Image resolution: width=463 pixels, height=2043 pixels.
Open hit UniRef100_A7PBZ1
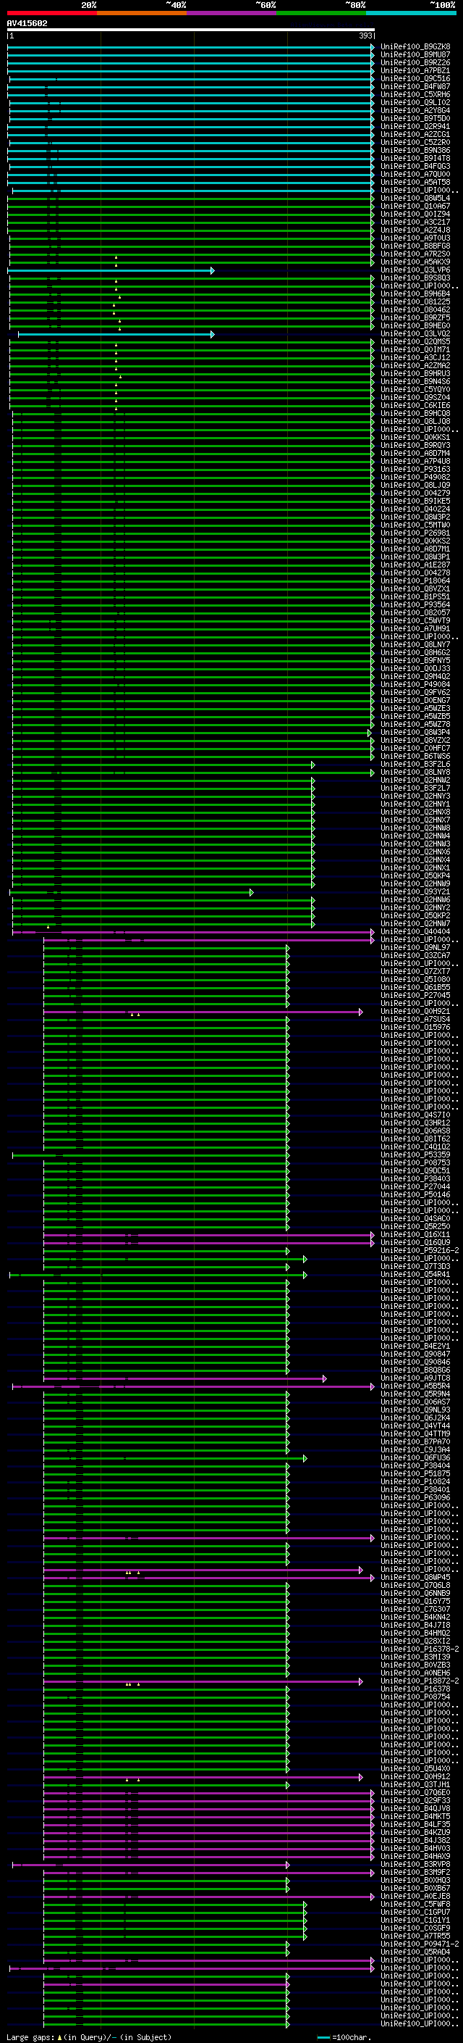point(415,70)
